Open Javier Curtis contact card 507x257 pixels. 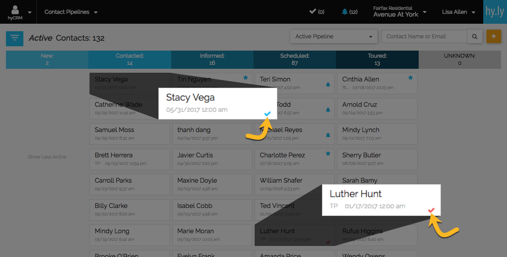[x=212, y=159]
